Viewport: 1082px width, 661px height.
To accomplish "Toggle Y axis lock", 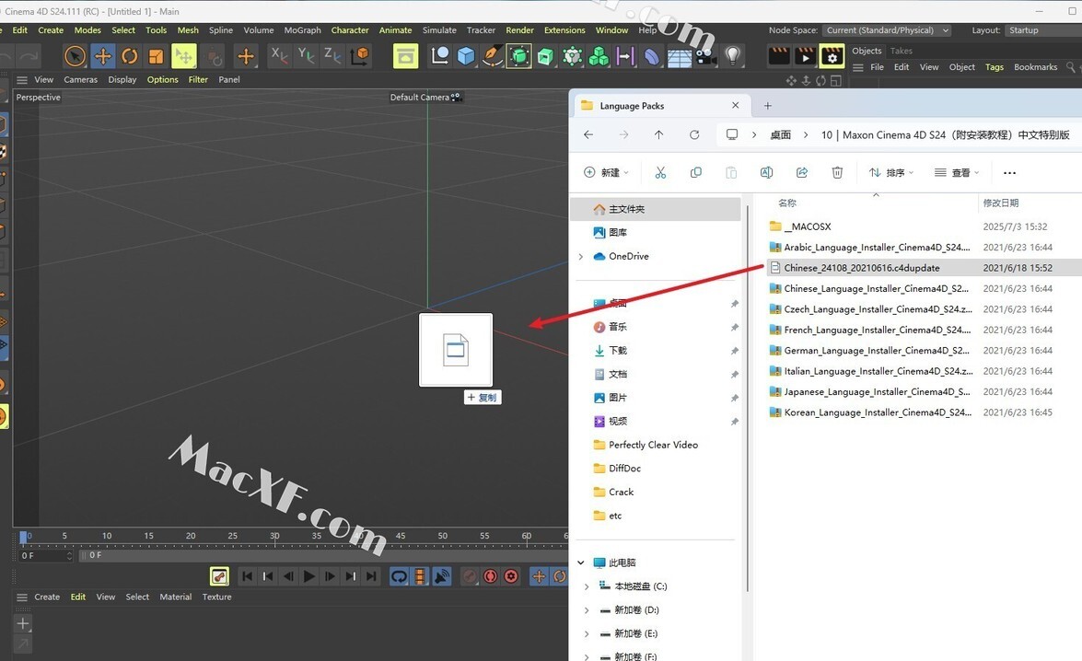I will [306, 55].
